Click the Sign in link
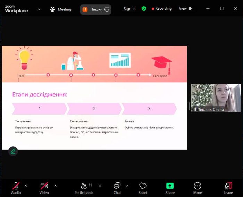Viewport: 243px width, 197px height. click(x=129, y=9)
